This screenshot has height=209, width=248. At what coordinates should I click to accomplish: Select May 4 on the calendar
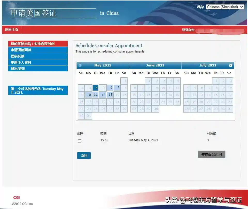coord(96,88)
